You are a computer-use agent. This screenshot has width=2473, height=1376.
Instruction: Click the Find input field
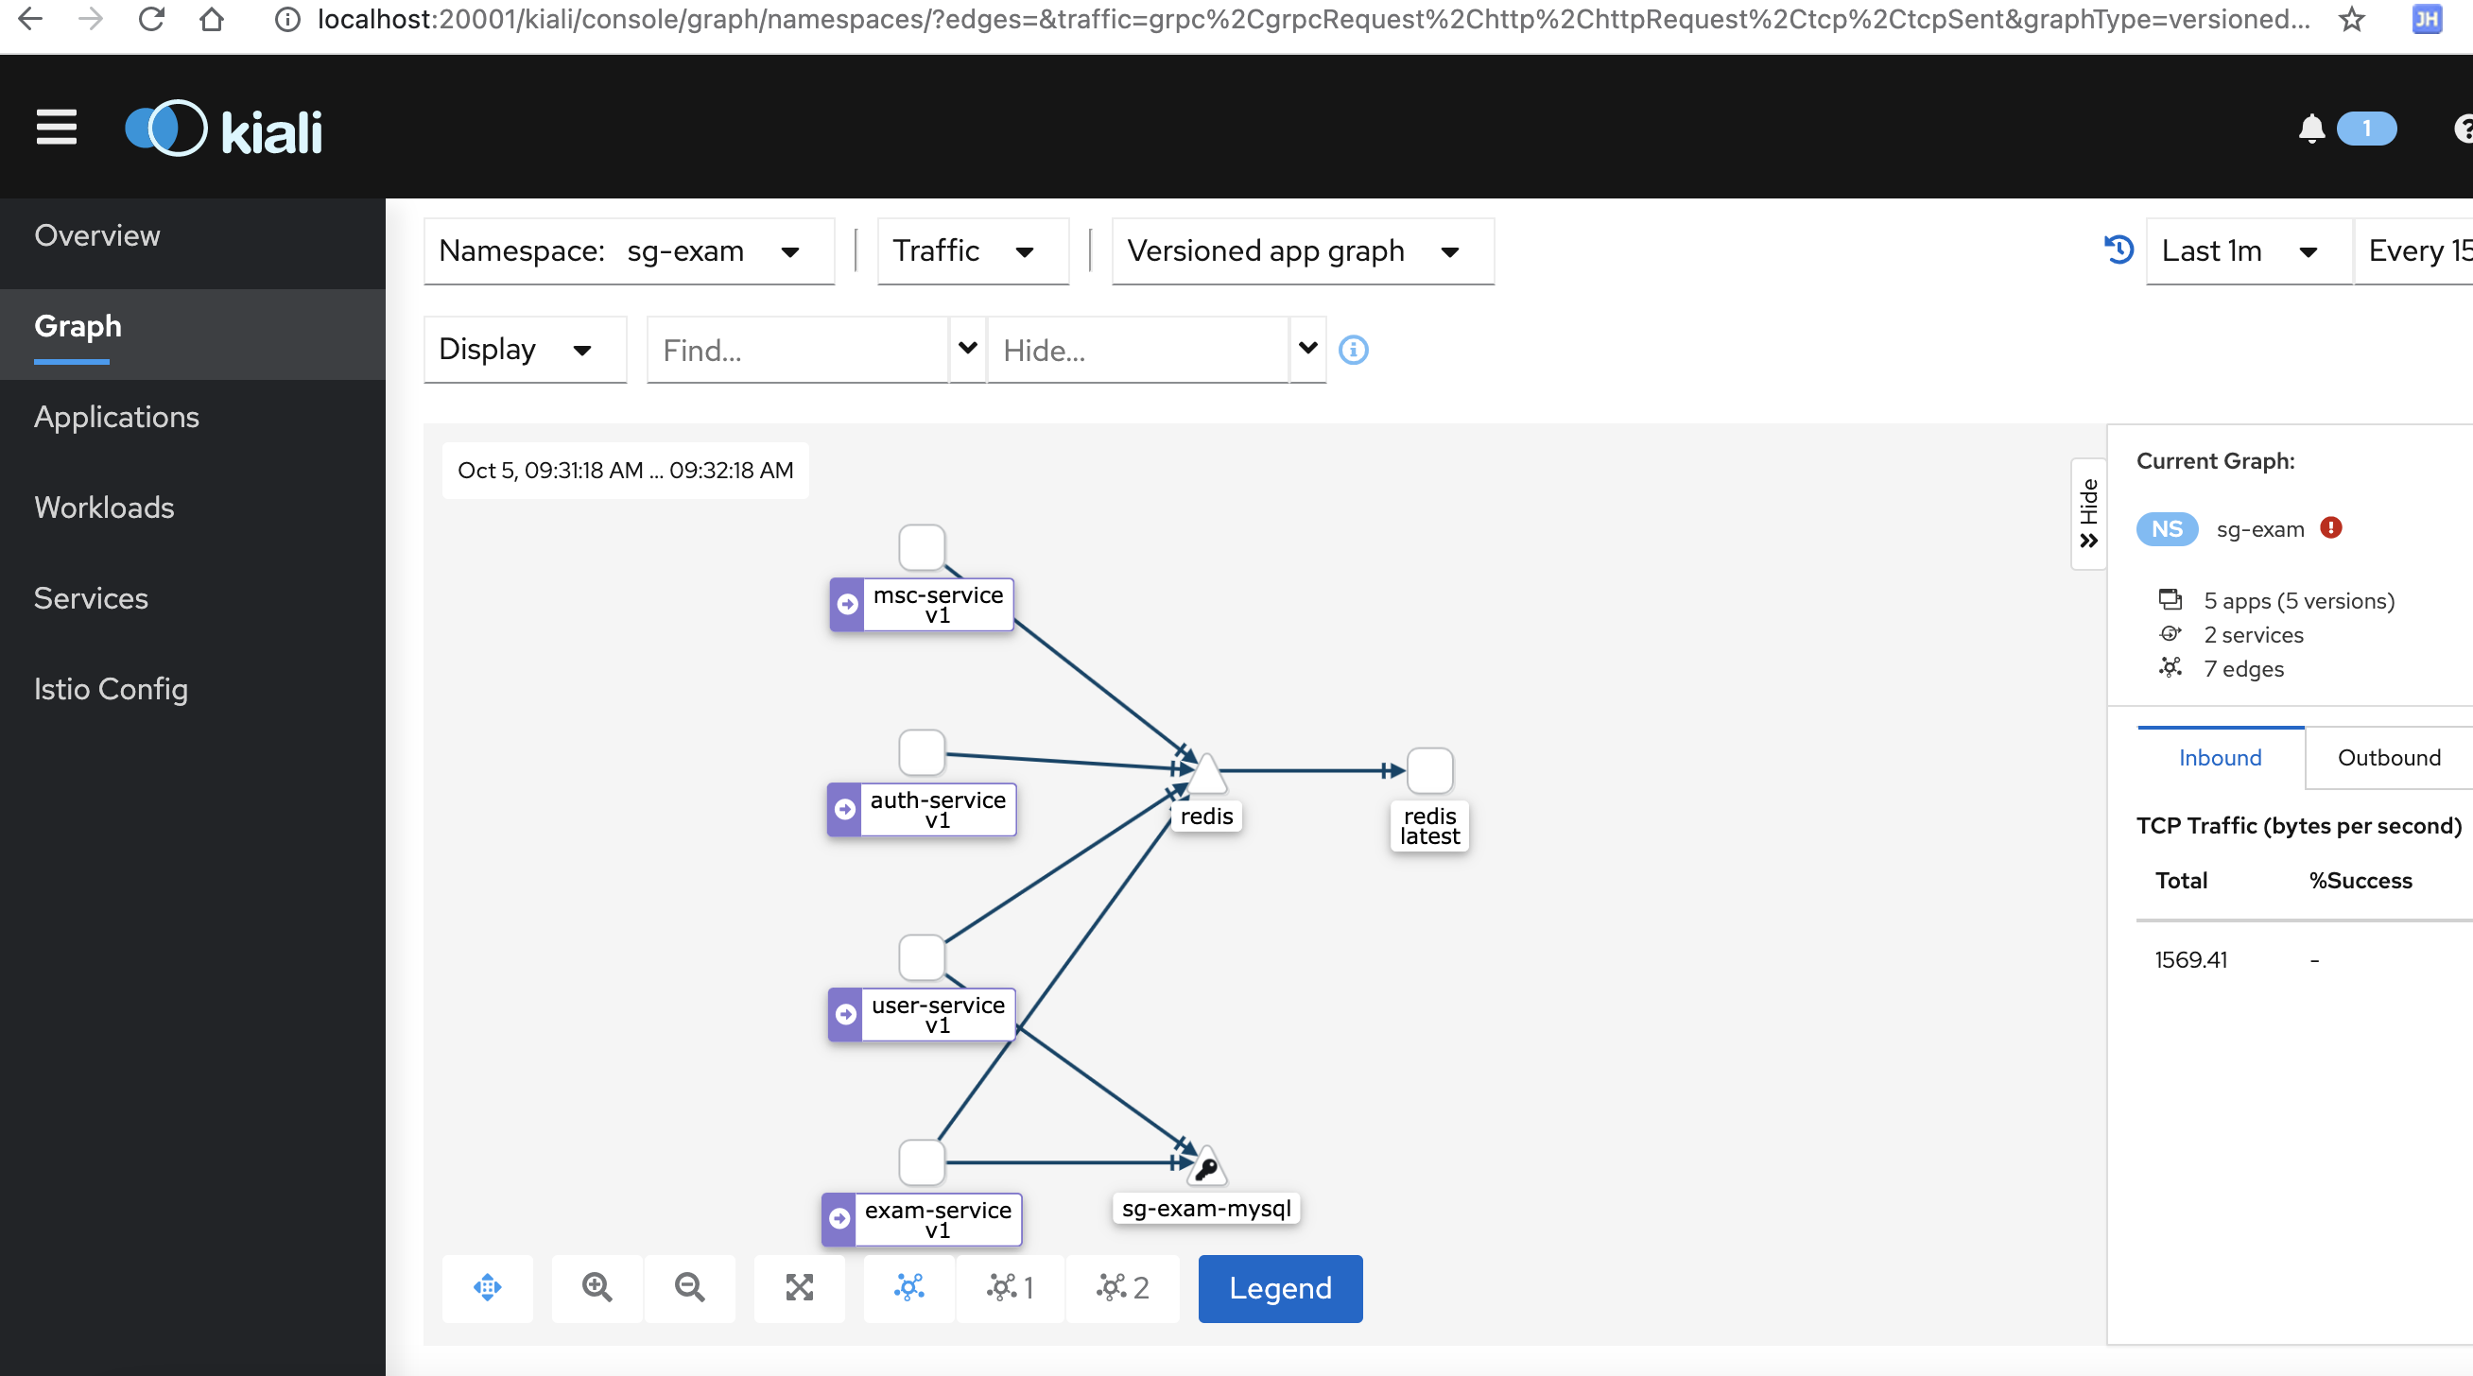798,351
